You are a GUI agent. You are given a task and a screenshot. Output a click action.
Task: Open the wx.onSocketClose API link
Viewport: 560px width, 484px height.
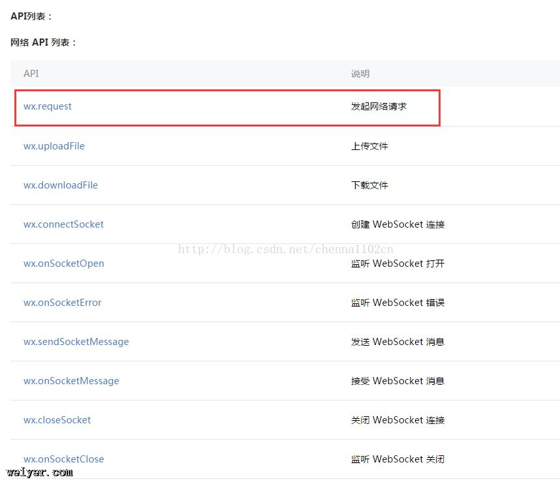(x=64, y=459)
